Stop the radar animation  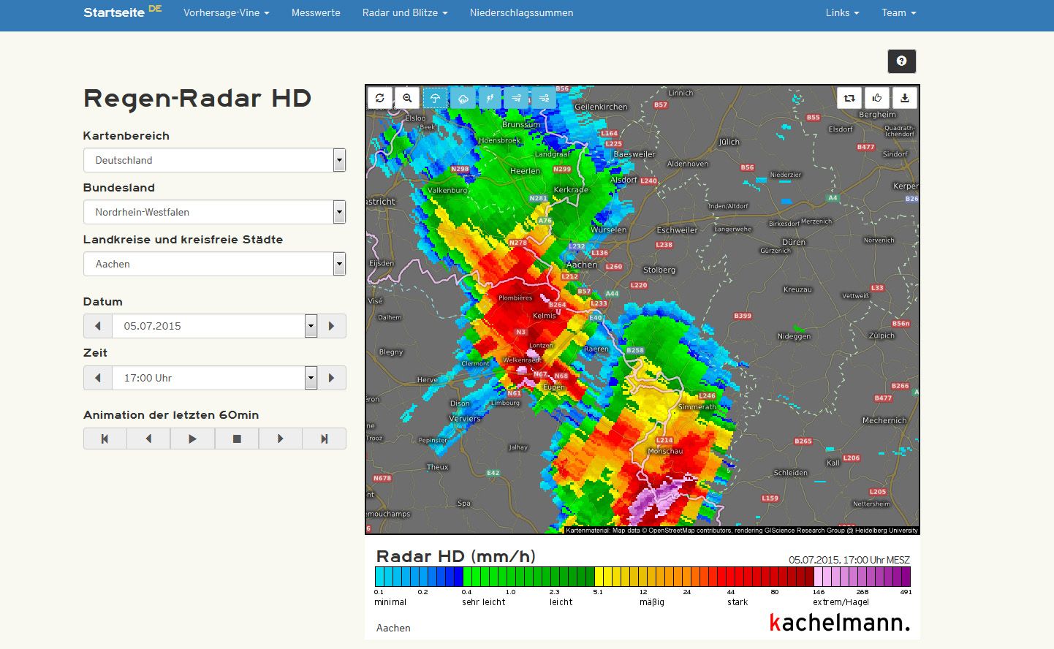click(x=237, y=439)
